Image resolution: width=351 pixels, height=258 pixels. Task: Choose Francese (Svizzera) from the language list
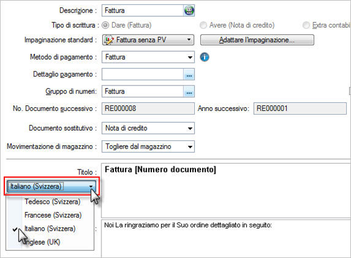tap(53, 215)
